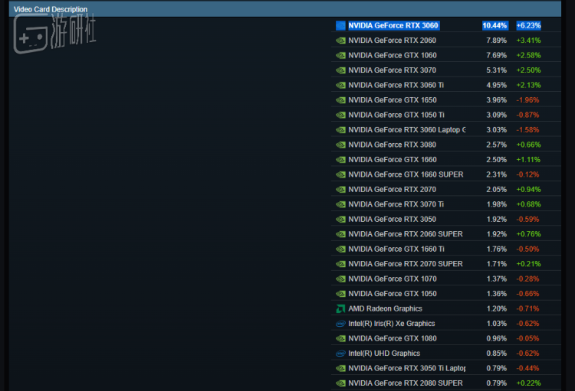The image size is (575, 391).
Task: Click NVIDIA icon beside GTX 1050 Ti
Action: click(x=340, y=116)
